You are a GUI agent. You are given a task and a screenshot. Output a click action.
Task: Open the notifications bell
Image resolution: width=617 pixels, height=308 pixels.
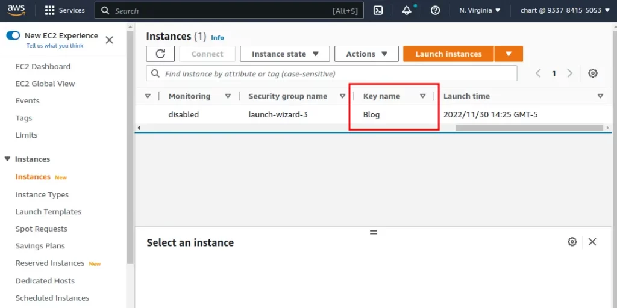pos(407,11)
